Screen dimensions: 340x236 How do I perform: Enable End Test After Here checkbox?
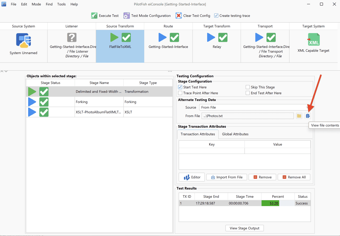coord(248,93)
